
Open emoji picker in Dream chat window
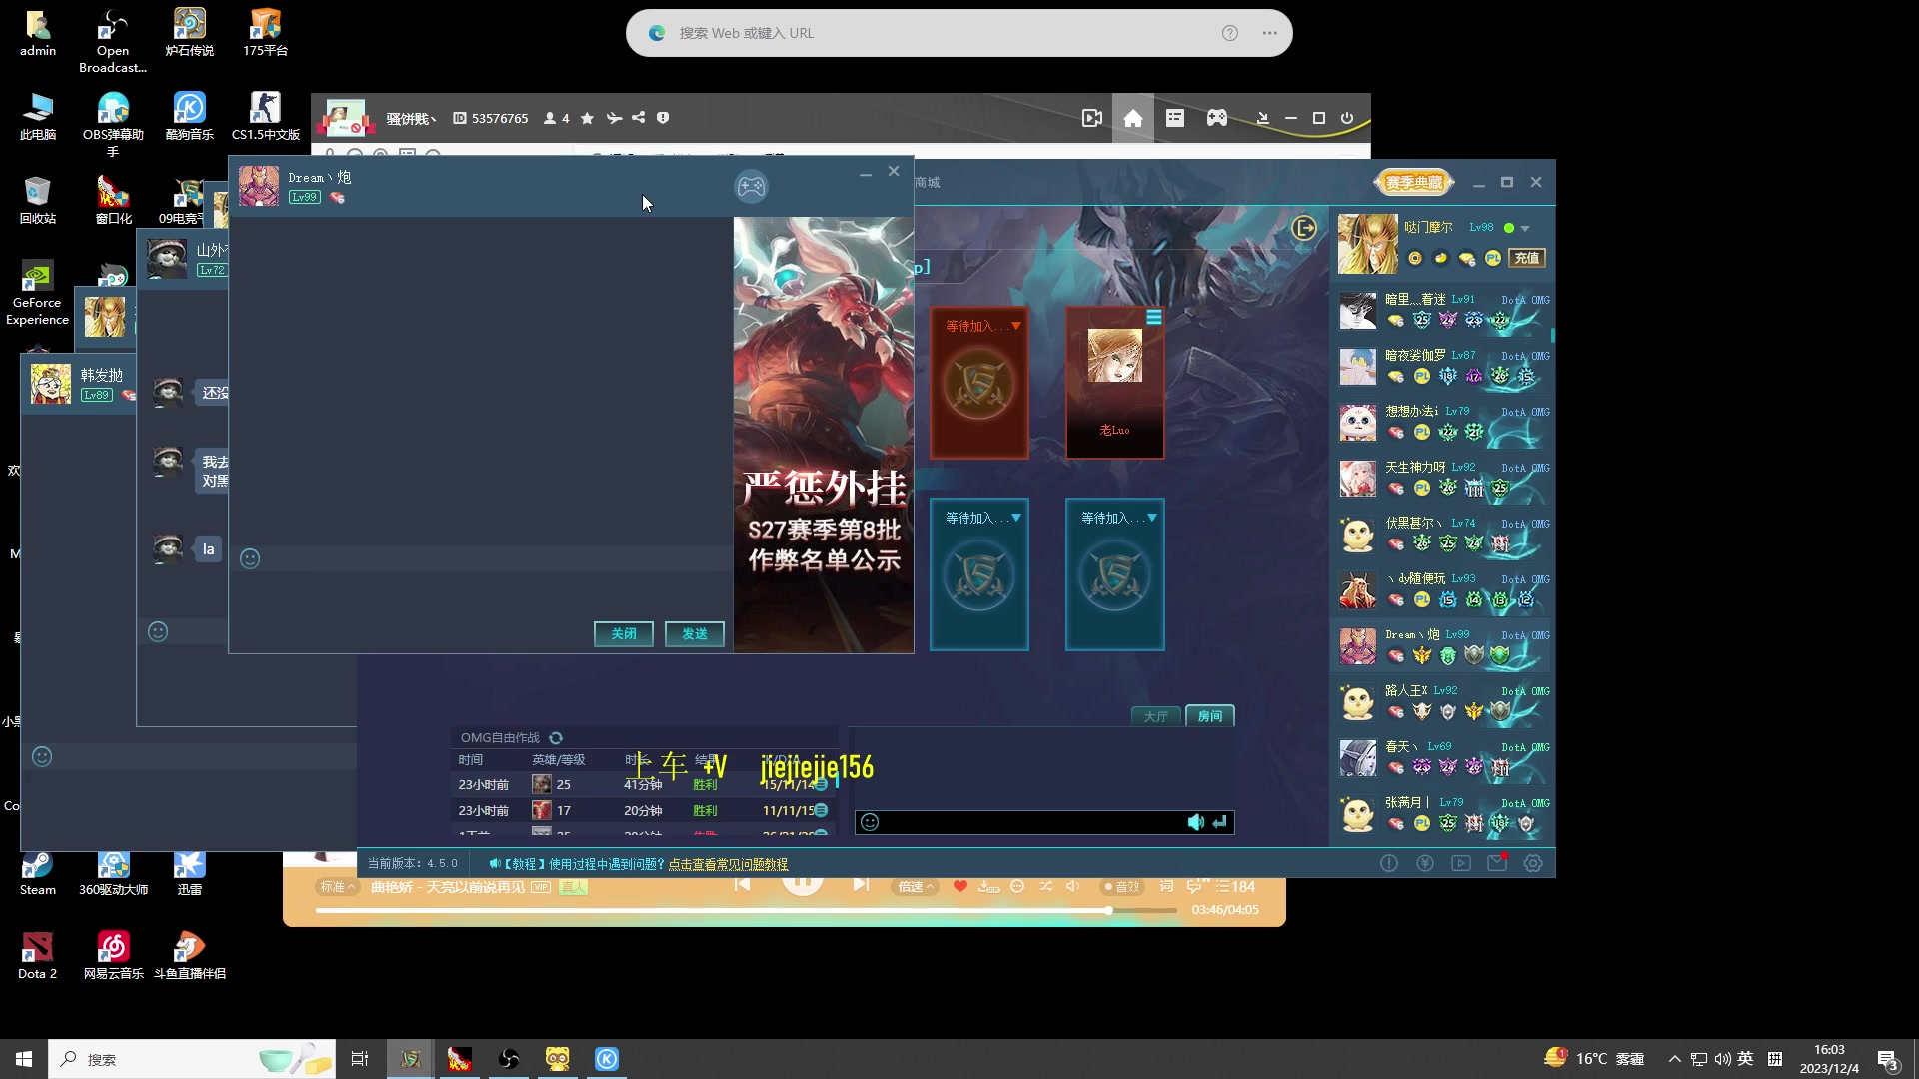250,558
